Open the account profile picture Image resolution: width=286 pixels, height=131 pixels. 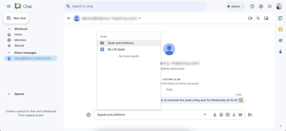tap(279, 6)
